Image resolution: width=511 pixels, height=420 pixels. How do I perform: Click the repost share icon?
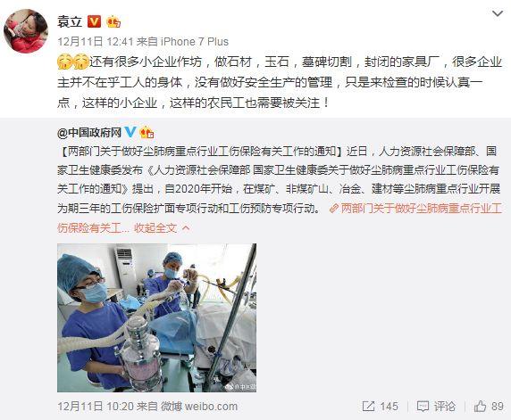tap(368, 406)
